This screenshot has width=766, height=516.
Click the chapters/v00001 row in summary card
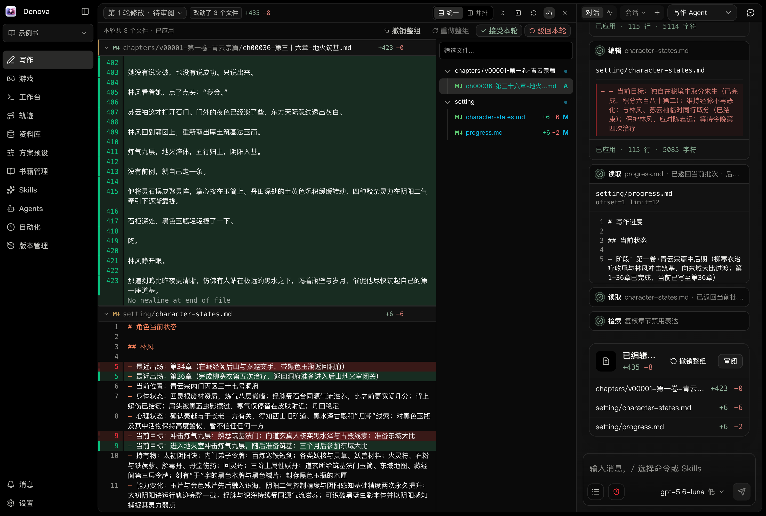pyautogui.click(x=669, y=389)
